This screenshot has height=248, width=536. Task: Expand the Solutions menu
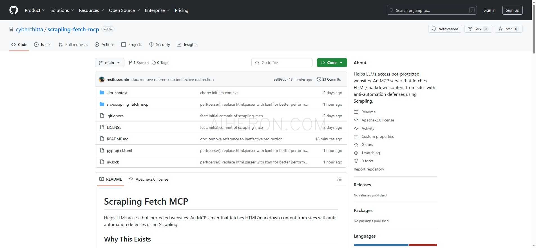coord(62,10)
